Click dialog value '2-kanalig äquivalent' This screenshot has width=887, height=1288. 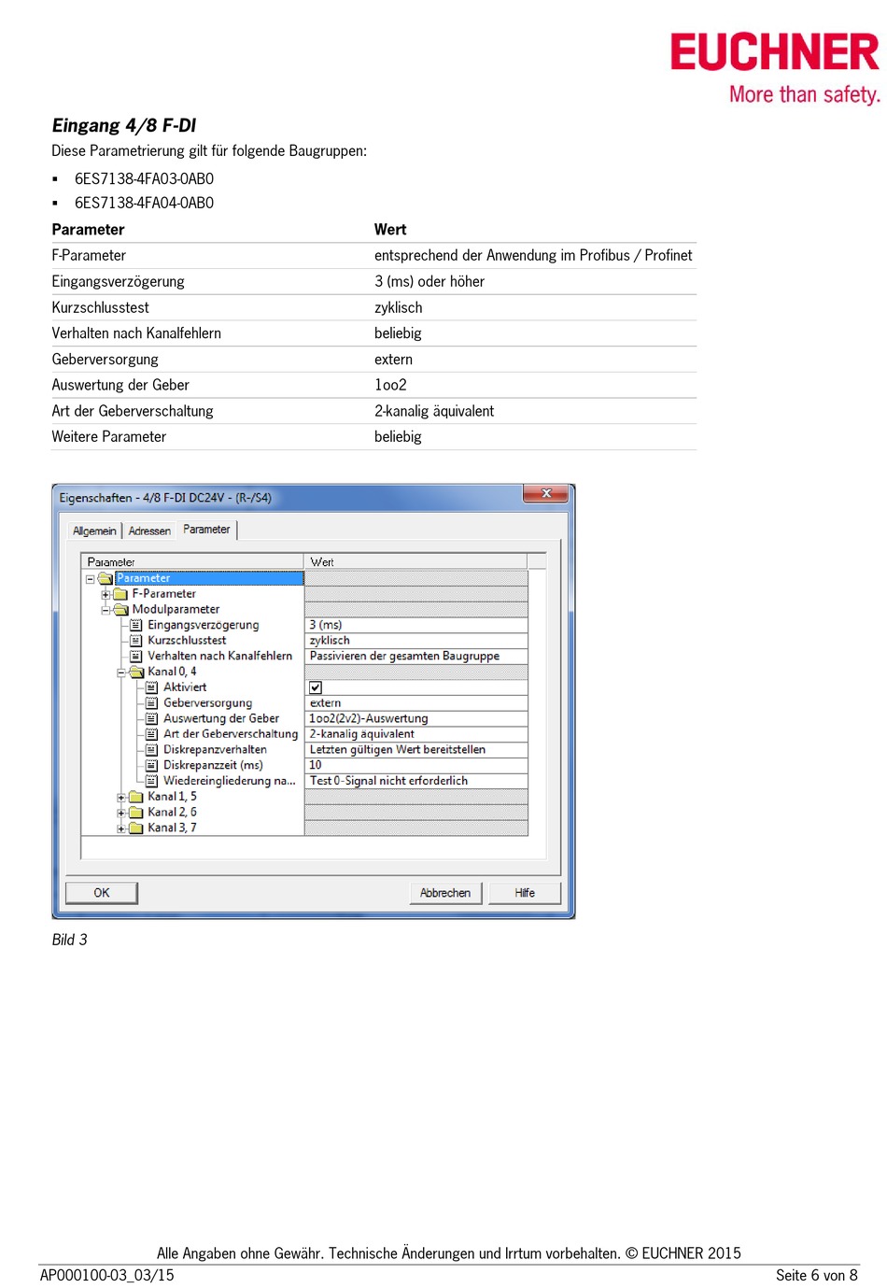(416, 734)
